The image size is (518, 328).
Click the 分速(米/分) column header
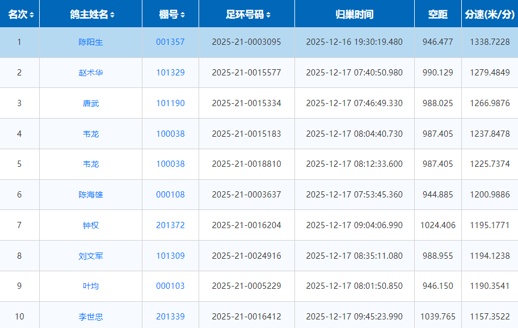point(489,14)
